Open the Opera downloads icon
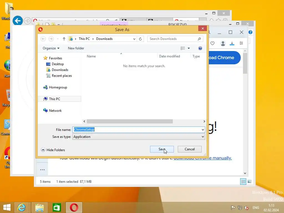This screenshot has width=284, height=213. click(x=232, y=43)
